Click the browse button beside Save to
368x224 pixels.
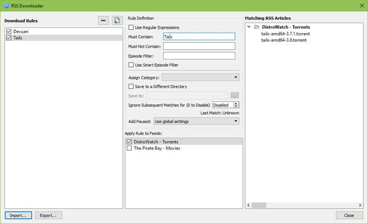235,95
